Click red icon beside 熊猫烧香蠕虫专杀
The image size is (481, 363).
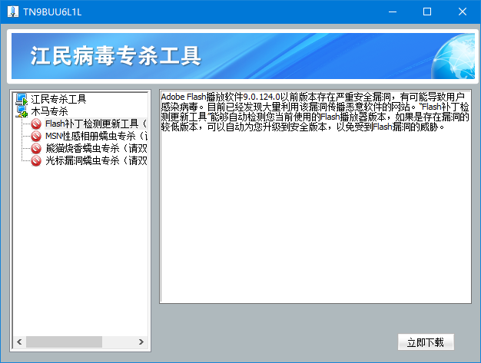coord(36,148)
